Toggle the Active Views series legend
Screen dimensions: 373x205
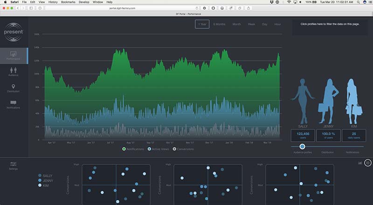(x=158, y=149)
